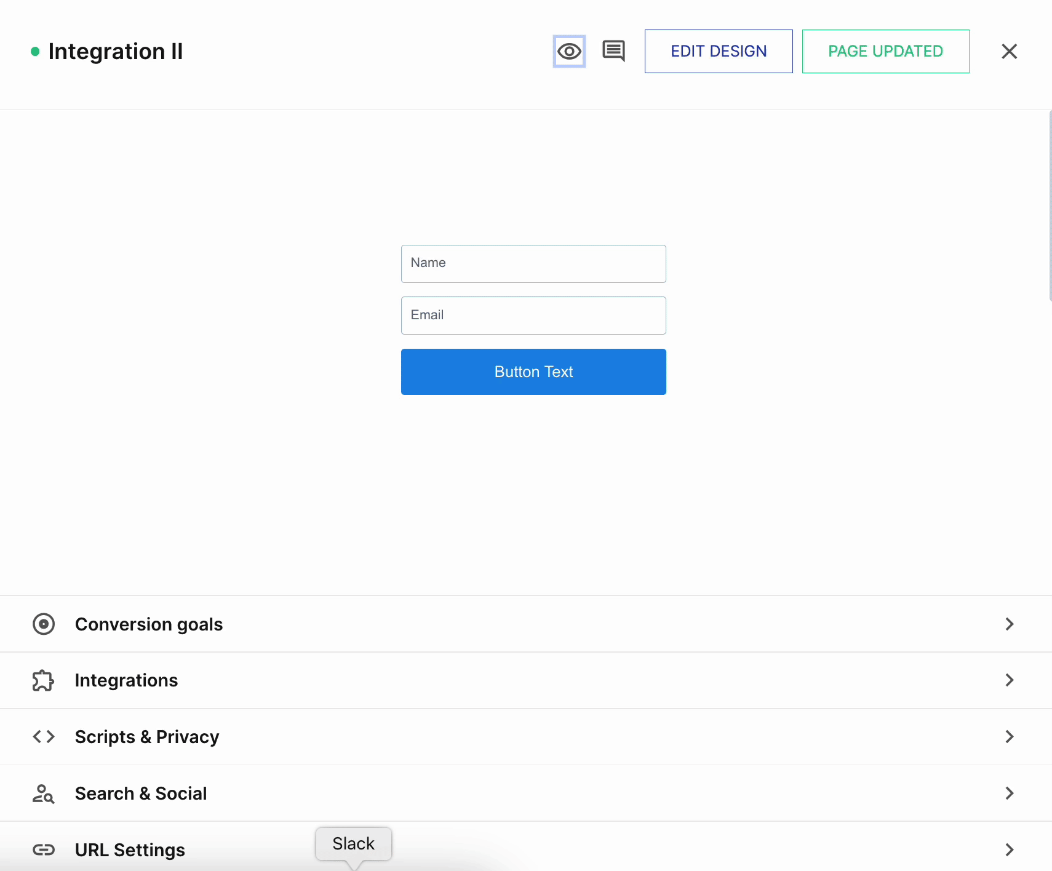The height and width of the screenshot is (871, 1052).
Task: Click the Conversion goals target icon
Action: point(43,624)
